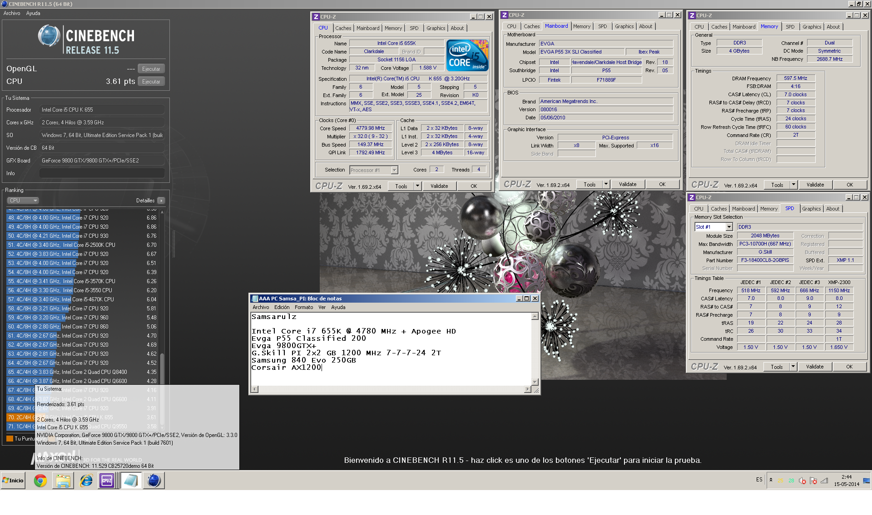Open the Edición menu in Notepad
Image resolution: width=872 pixels, height=515 pixels.
pos(282,307)
